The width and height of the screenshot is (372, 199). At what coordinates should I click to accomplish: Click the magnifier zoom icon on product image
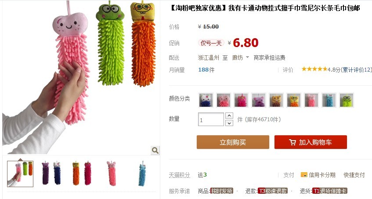click(155, 150)
